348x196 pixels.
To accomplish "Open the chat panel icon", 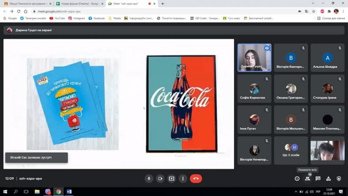I will pyautogui.click(x=318, y=179).
